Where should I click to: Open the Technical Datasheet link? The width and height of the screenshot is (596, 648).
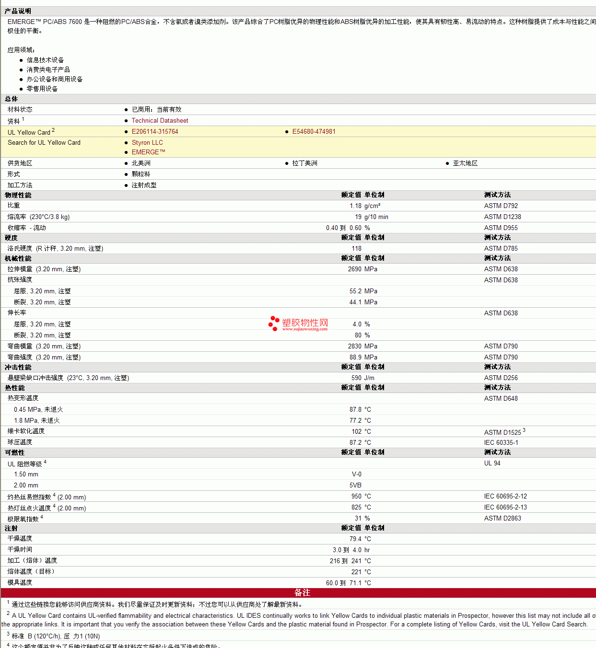point(160,121)
